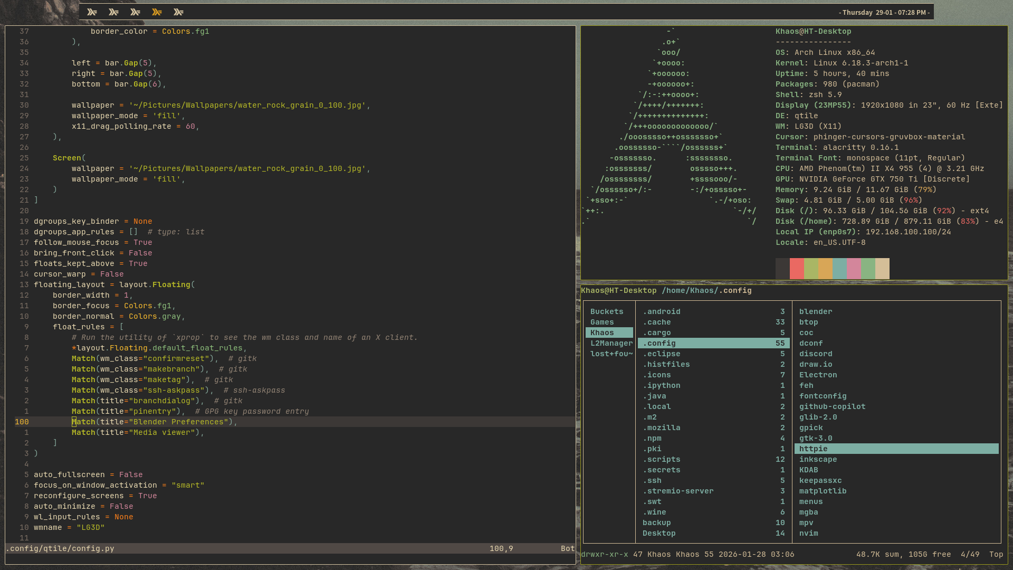Image resolution: width=1013 pixels, height=570 pixels.
Task: Click the .config/qtile/config.py status line
Action: point(60,549)
